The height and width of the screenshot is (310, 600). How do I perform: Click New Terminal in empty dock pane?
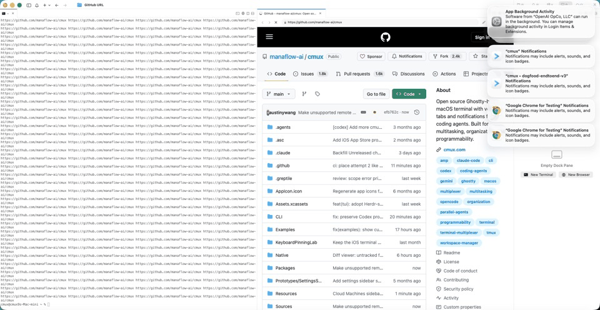538,174
